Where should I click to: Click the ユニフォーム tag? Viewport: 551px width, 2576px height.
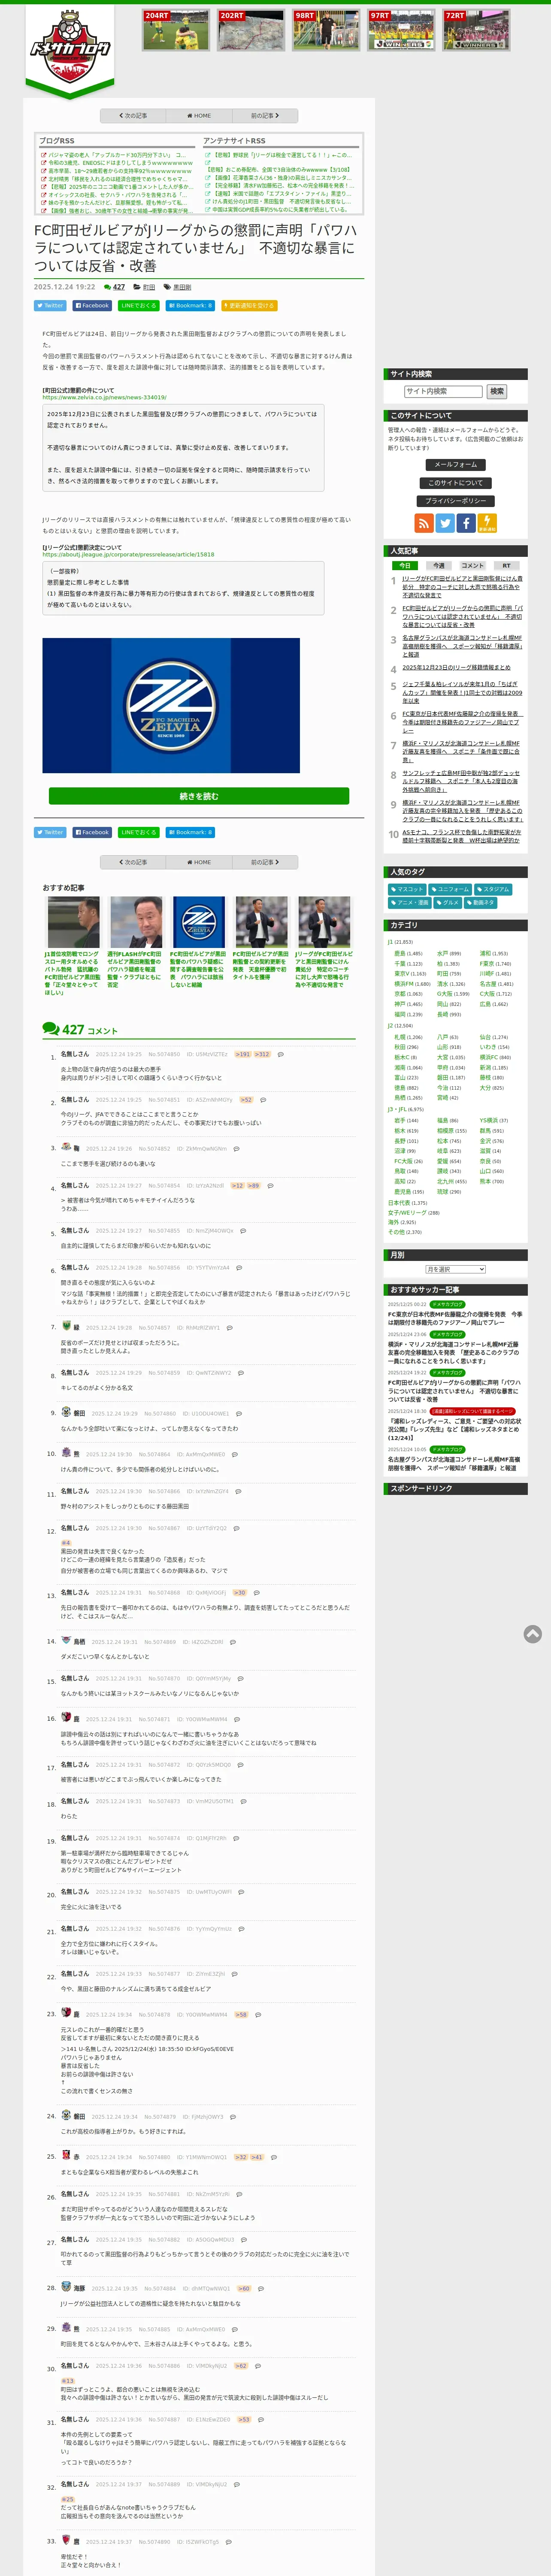tap(451, 889)
